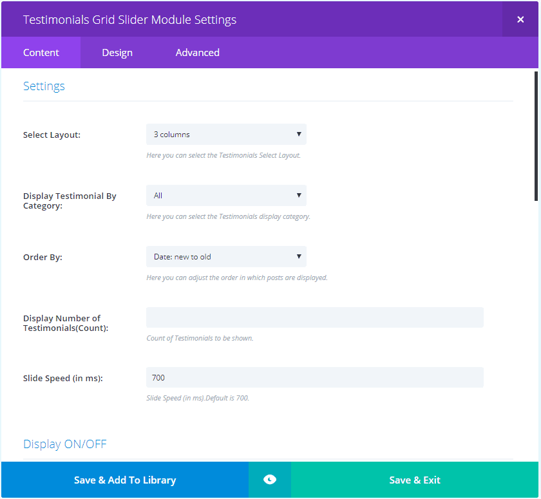This screenshot has height=499, width=541.
Task: Focus the Display Number of Testimonials field
Action: (x=314, y=317)
